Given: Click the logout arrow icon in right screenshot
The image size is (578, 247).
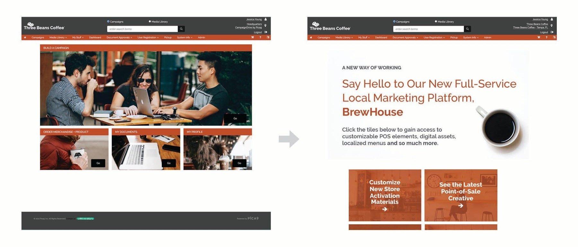Looking at the screenshot, I should coord(552,32).
